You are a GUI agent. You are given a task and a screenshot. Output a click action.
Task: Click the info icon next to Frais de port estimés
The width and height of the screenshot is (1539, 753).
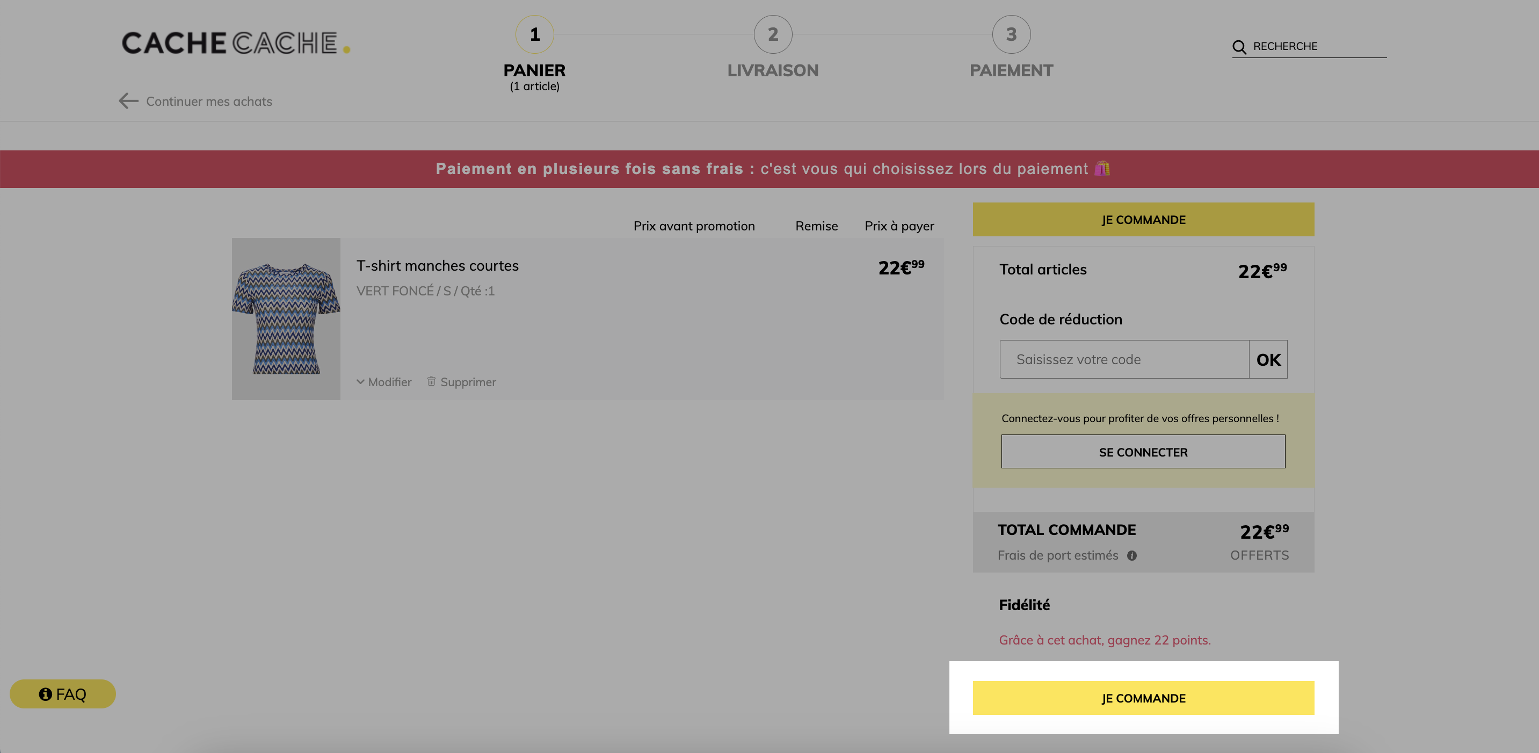click(1132, 555)
